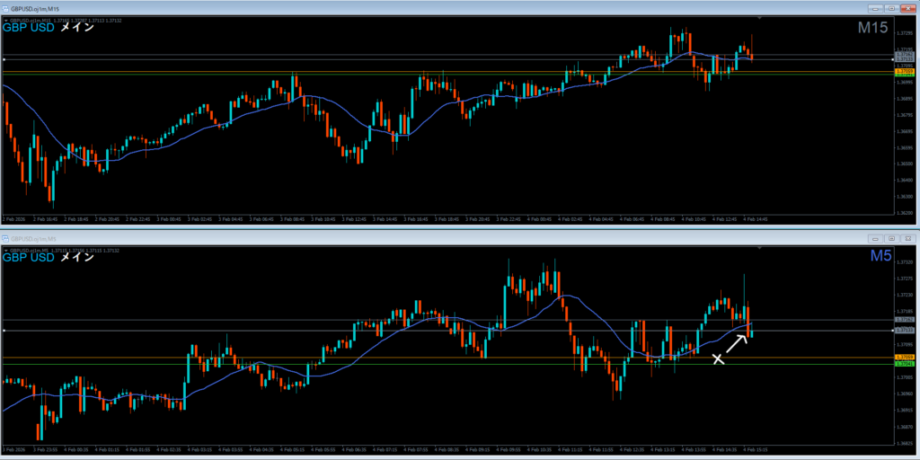Image resolution: width=920 pixels, height=460 pixels.
Task: Click the 1.37230 value on the M5 price axis
Action: (x=904, y=296)
